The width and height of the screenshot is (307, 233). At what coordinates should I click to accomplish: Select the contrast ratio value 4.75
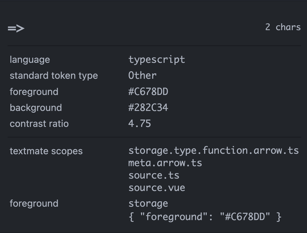tap(140, 124)
